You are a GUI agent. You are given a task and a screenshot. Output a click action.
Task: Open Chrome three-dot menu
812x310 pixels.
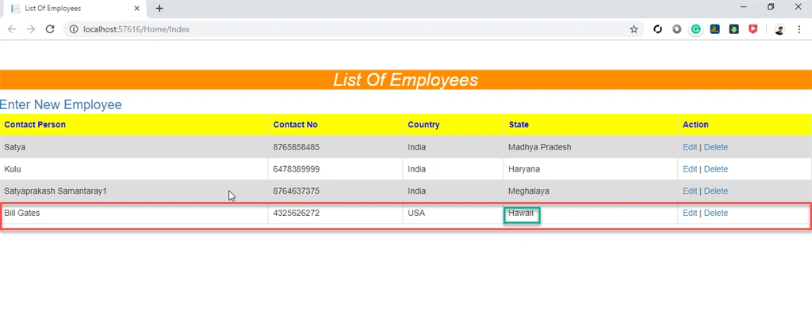pyautogui.click(x=799, y=29)
